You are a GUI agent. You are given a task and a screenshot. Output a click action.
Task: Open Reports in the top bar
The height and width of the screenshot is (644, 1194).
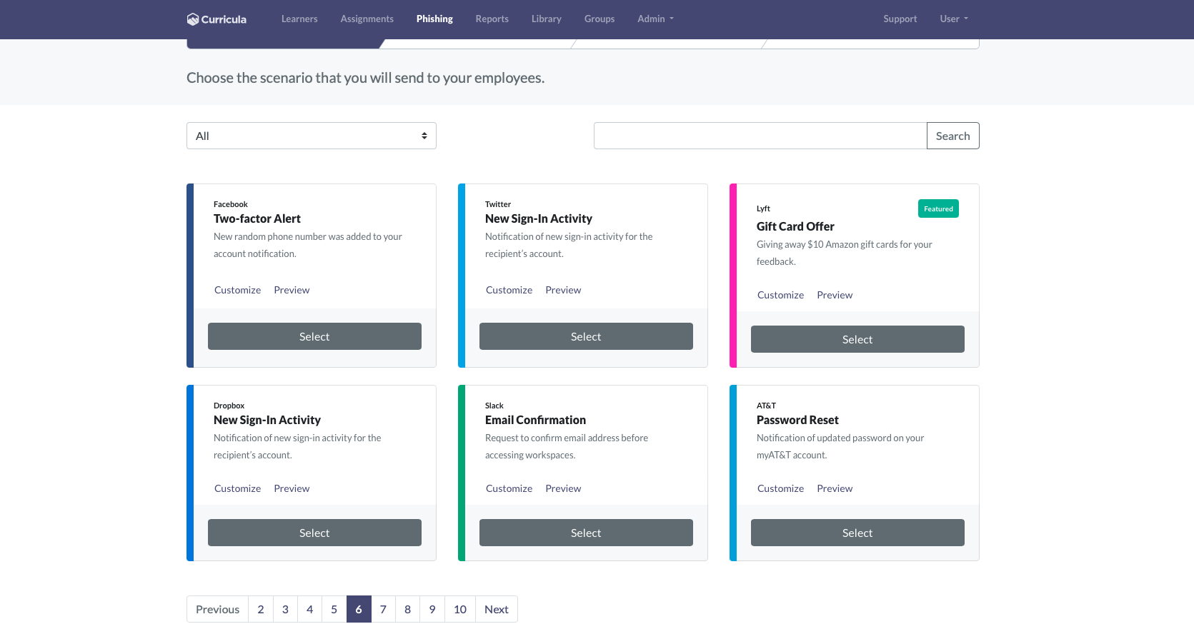[492, 19]
